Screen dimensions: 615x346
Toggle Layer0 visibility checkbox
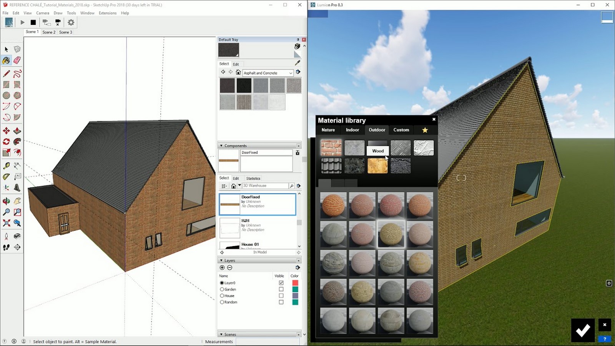click(x=281, y=283)
